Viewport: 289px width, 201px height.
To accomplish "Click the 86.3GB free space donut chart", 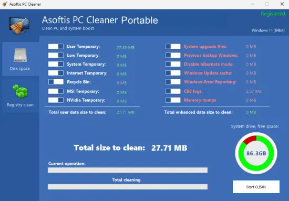I will 256,153.
